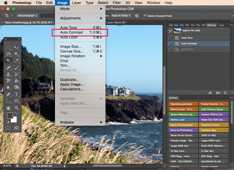The height and width of the screenshot is (170, 234).
Task: Select the Hand tool
Action: (8, 108)
